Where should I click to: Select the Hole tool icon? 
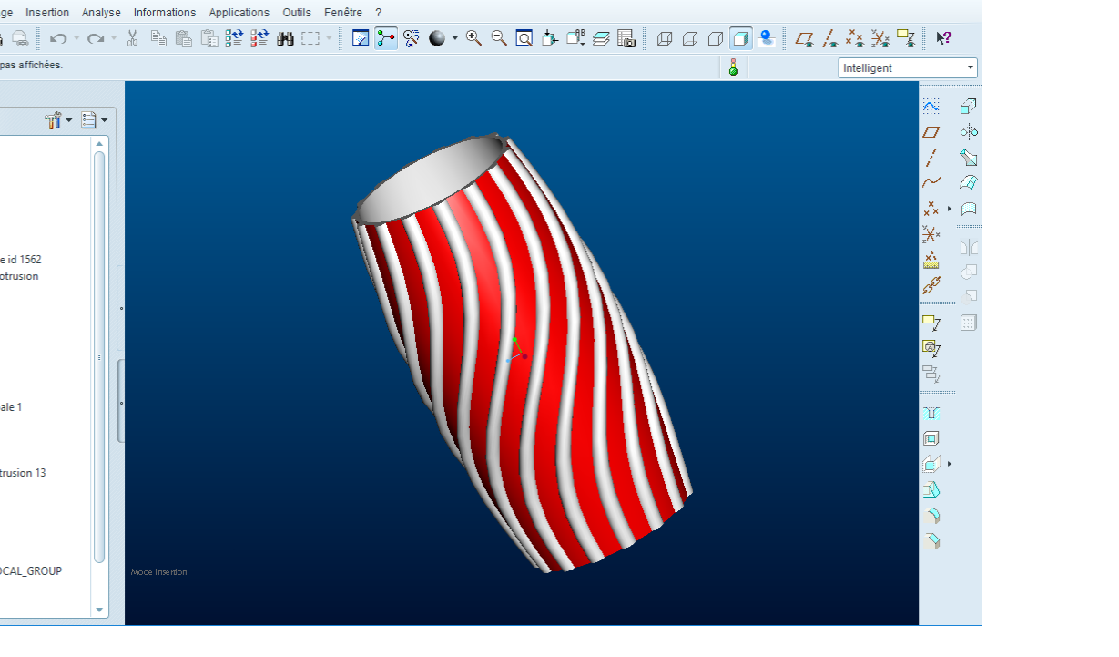click(931, 413)
